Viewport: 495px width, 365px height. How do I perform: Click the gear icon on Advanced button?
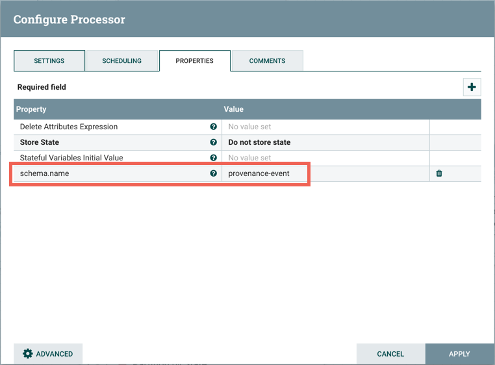(27, 354)
